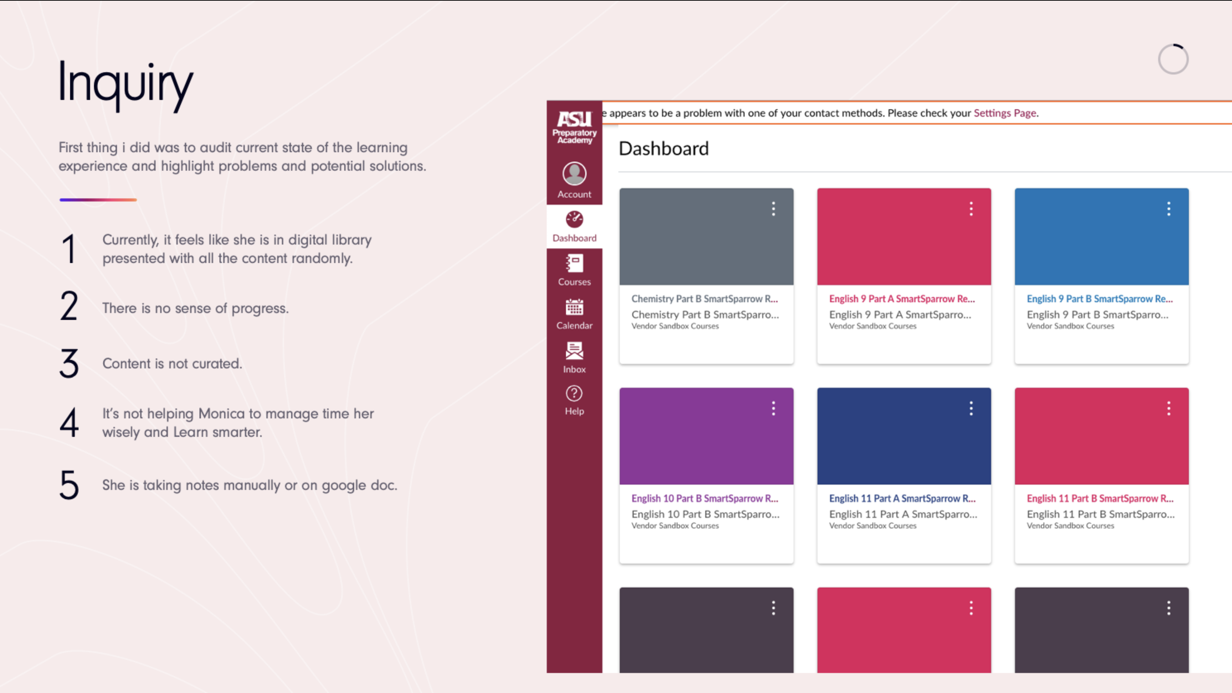Viewport: 1232px width, 693px height.
Task: Click the gray Chemistry Part B card banner
Action: pos(707,236)
